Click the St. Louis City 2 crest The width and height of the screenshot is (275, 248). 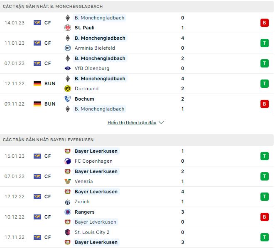coord(68,232)
